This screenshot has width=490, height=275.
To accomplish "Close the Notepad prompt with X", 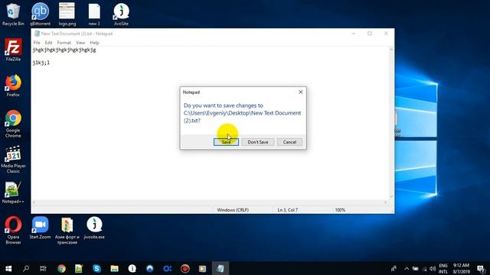I will point(301,92).
